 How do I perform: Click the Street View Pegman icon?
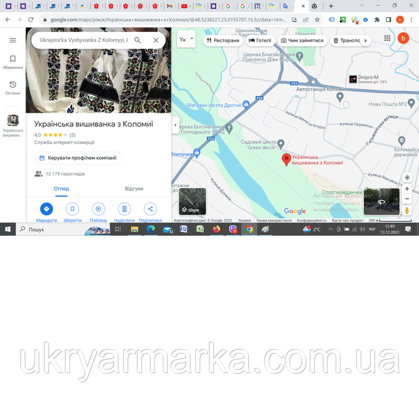click(407, 210)
